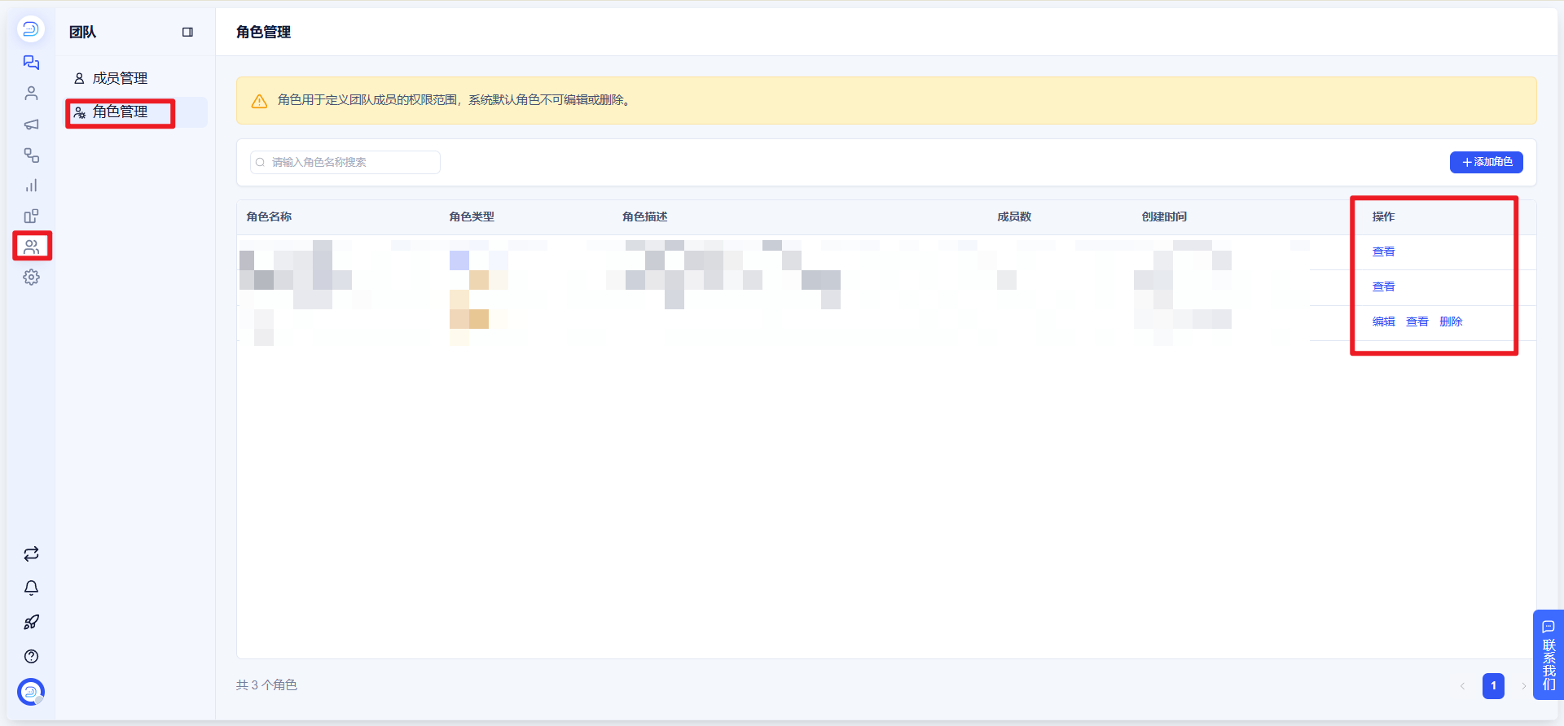Viewport: 1564px width, 726px height.
Task: Collapse the 团队 panel with the toggle icon
Action: [x=187, y=33]
